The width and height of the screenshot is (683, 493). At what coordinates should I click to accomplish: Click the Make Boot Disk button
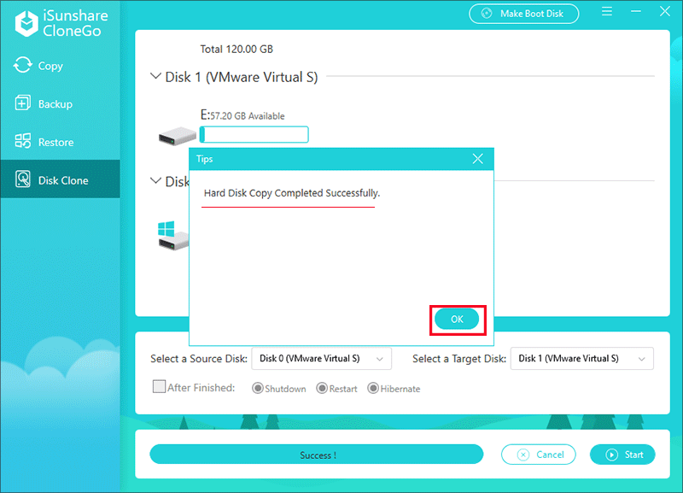(523, 14)
